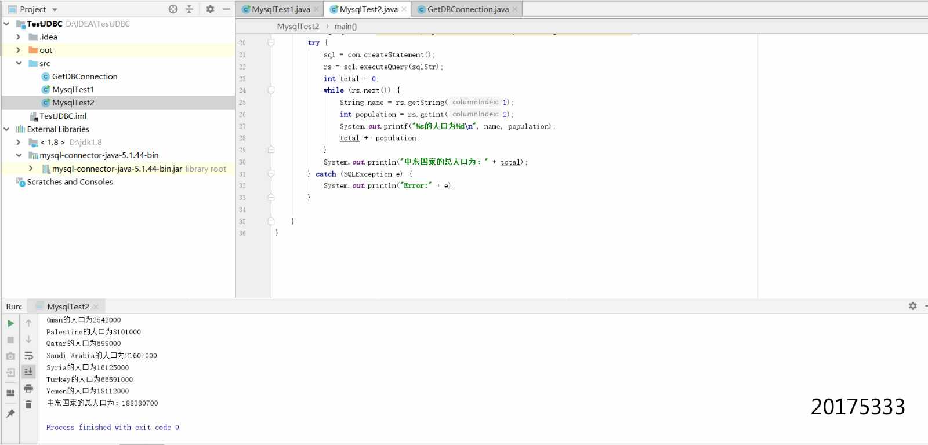Collapse the TestJDBC project root
Screen dimensions: 928x445
(6, 24)
